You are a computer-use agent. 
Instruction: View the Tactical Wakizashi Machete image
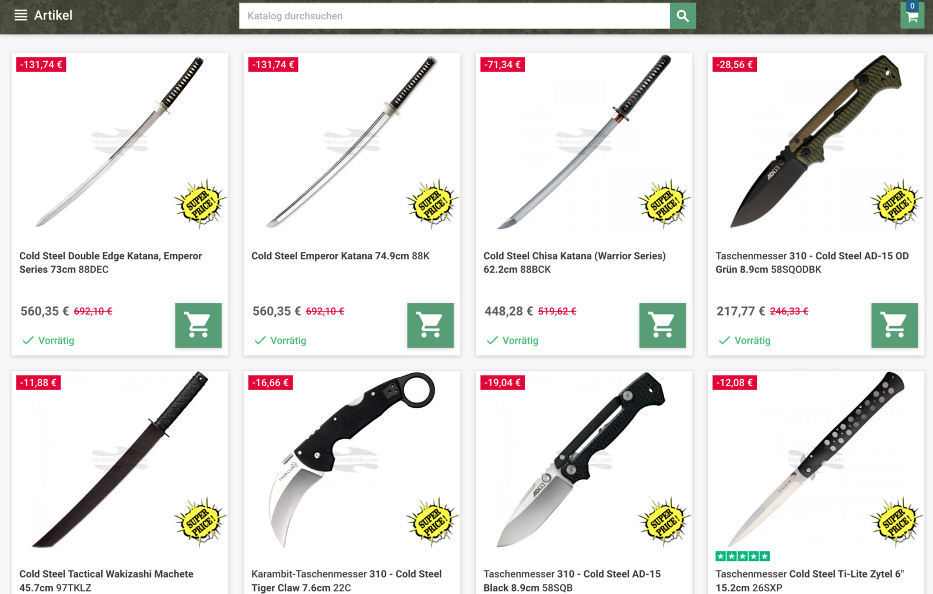120,459
